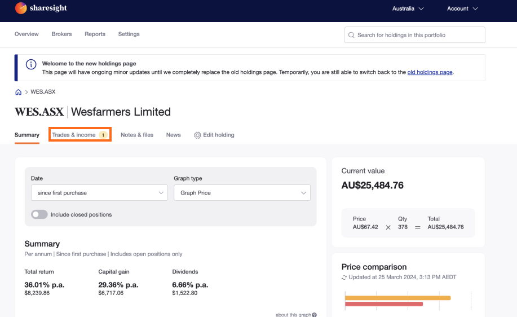
Task: Open the Graph type dropdown
Action: click(x=242, y=193)
